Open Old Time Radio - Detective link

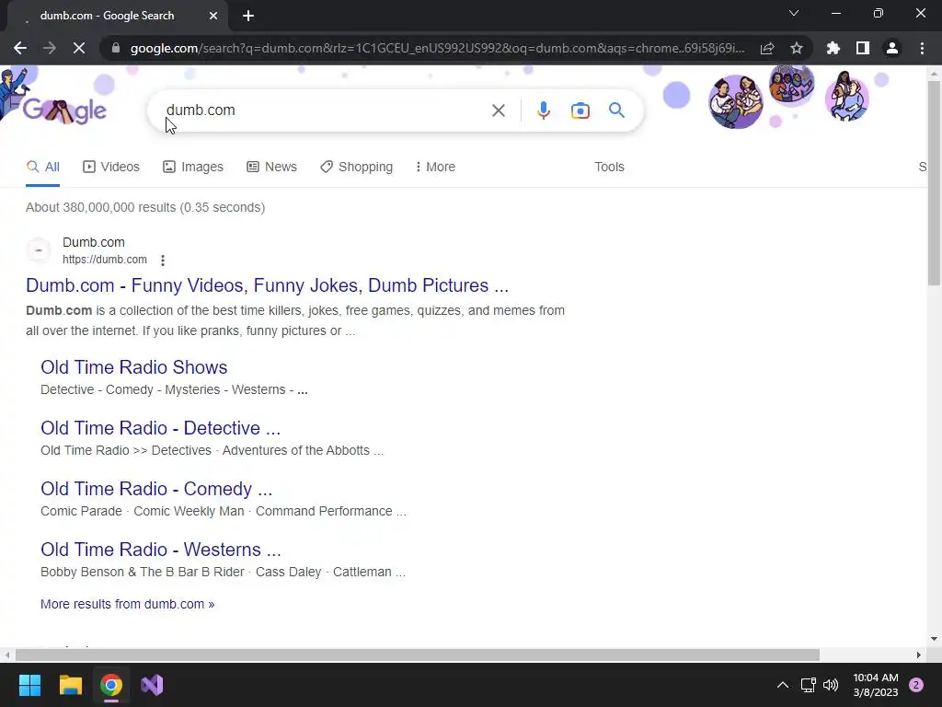[160, 428]
